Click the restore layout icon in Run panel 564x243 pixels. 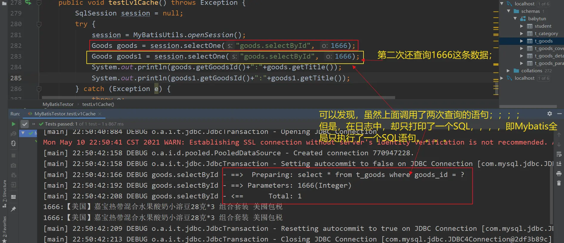coord(13,197)
